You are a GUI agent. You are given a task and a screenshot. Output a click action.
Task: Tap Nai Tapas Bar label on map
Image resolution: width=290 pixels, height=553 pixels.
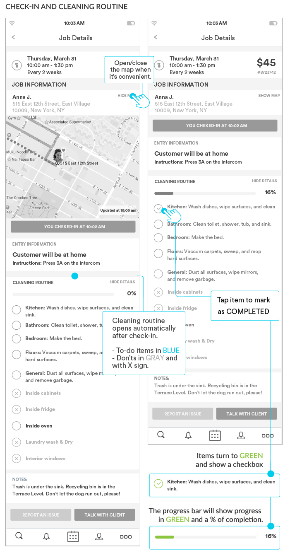coord(24,159)
